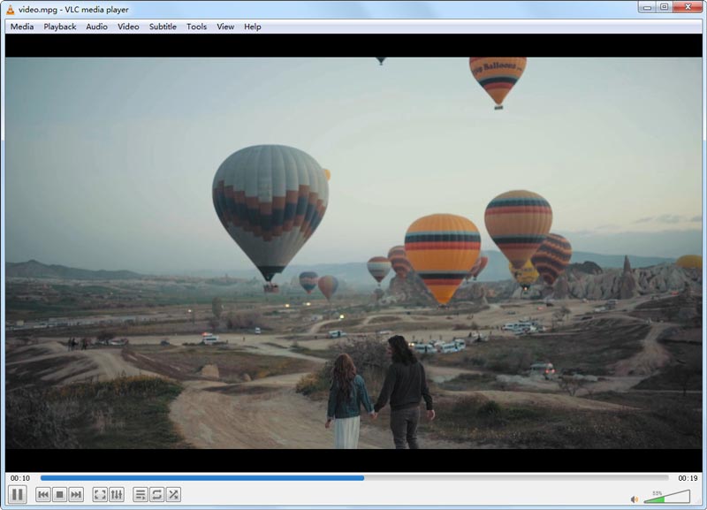Enable random playback order

coord(172,495)
